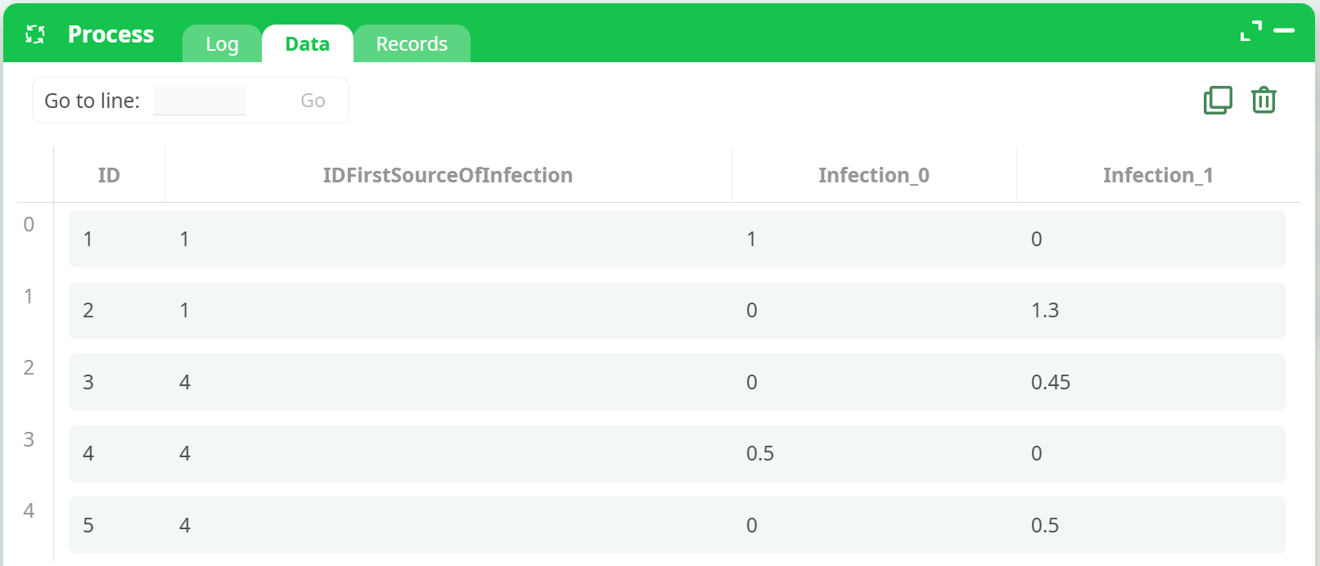Select row index 0 number
Viewport: 1320px width, 566px height.
point(29,224)
